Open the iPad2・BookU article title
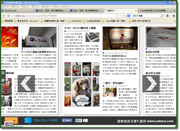Image resolution: width=180 pixels, height=131 pixels. tap(80, 28)
